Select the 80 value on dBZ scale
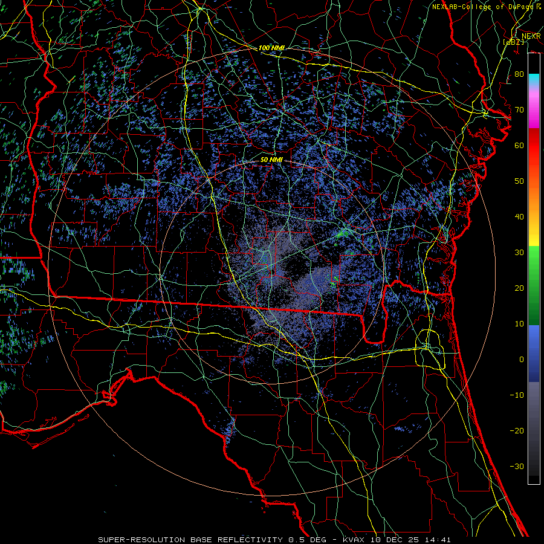This screenshot has width=544, height=544. [x=519, y=74]
